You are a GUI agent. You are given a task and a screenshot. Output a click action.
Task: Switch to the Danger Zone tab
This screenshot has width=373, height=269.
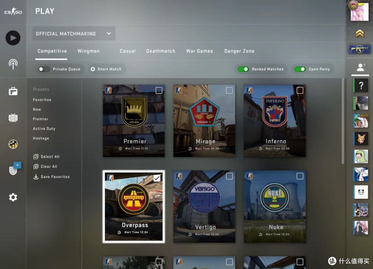tap(239, 51)
